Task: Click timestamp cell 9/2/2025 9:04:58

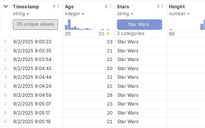Action: pos(32,95)
